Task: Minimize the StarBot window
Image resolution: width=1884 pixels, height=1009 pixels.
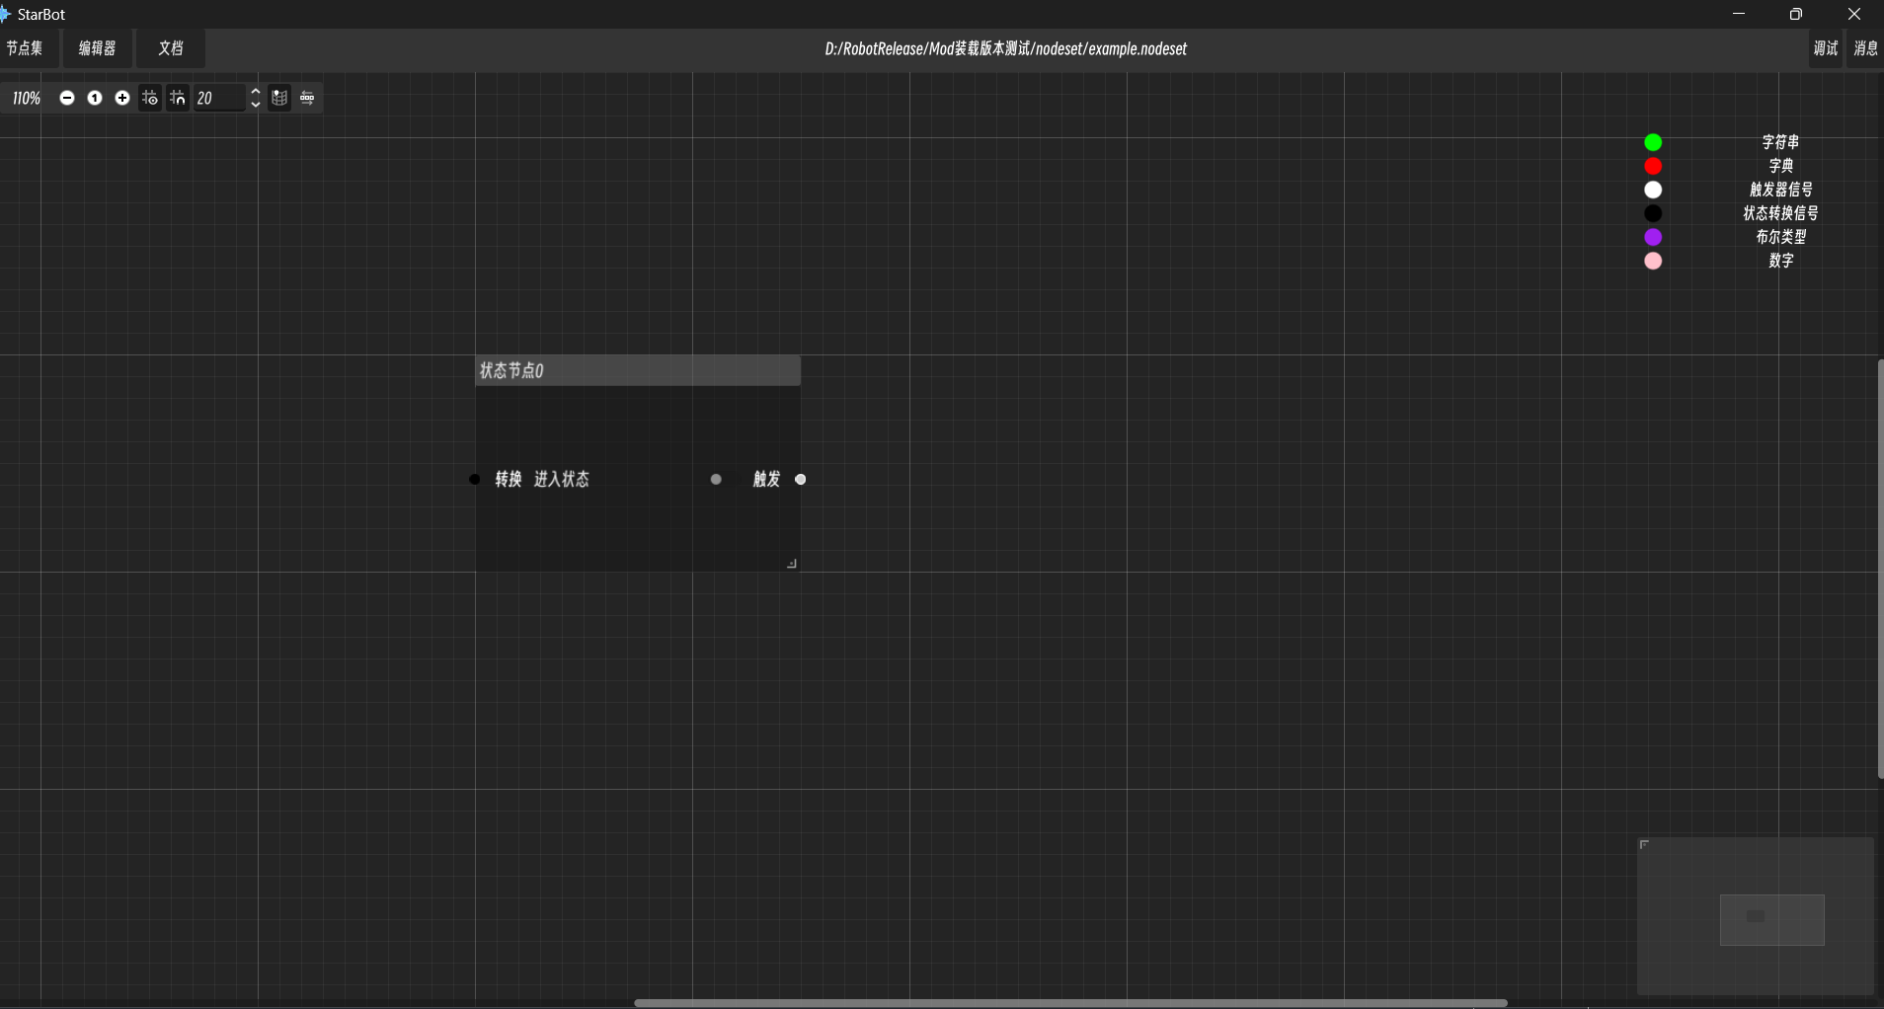Action: (1739, 14)
